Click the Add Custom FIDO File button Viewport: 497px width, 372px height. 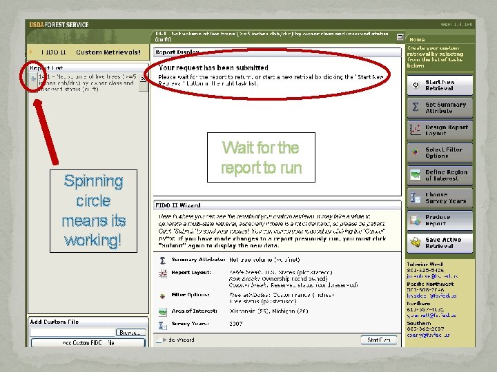point(88,343)
